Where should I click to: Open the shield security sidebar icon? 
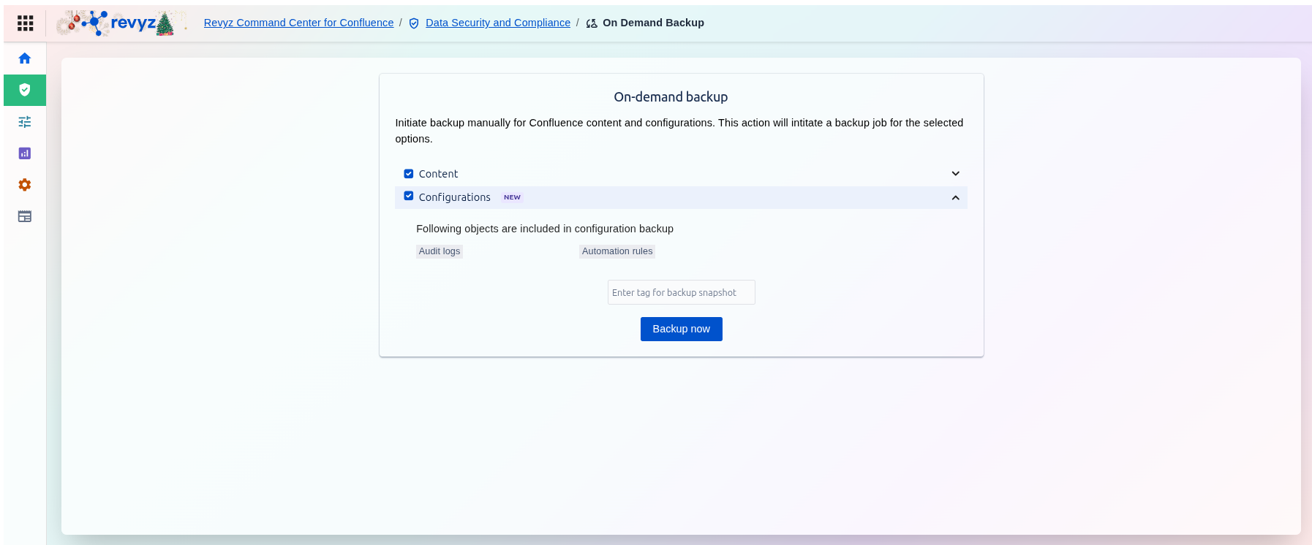point(25,90)
